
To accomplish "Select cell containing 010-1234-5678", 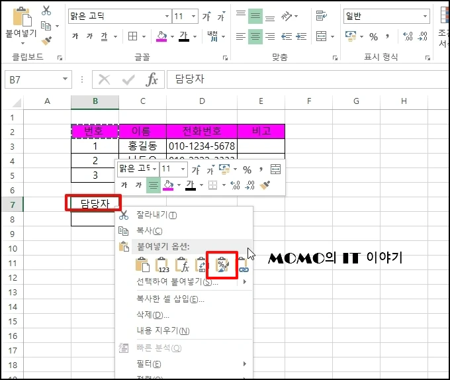I will pos(202,146).
